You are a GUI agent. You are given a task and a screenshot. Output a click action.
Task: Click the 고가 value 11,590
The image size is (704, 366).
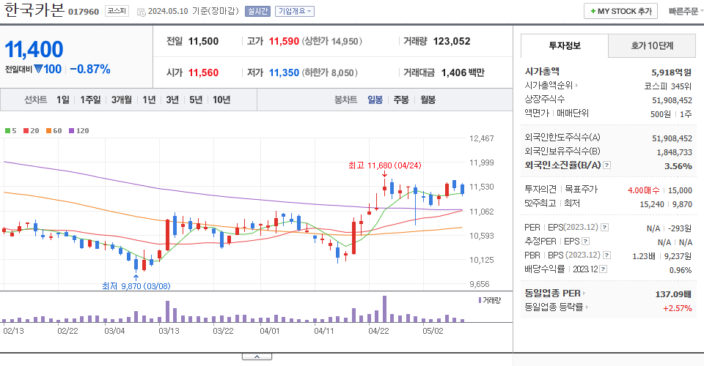coord(284,41)
